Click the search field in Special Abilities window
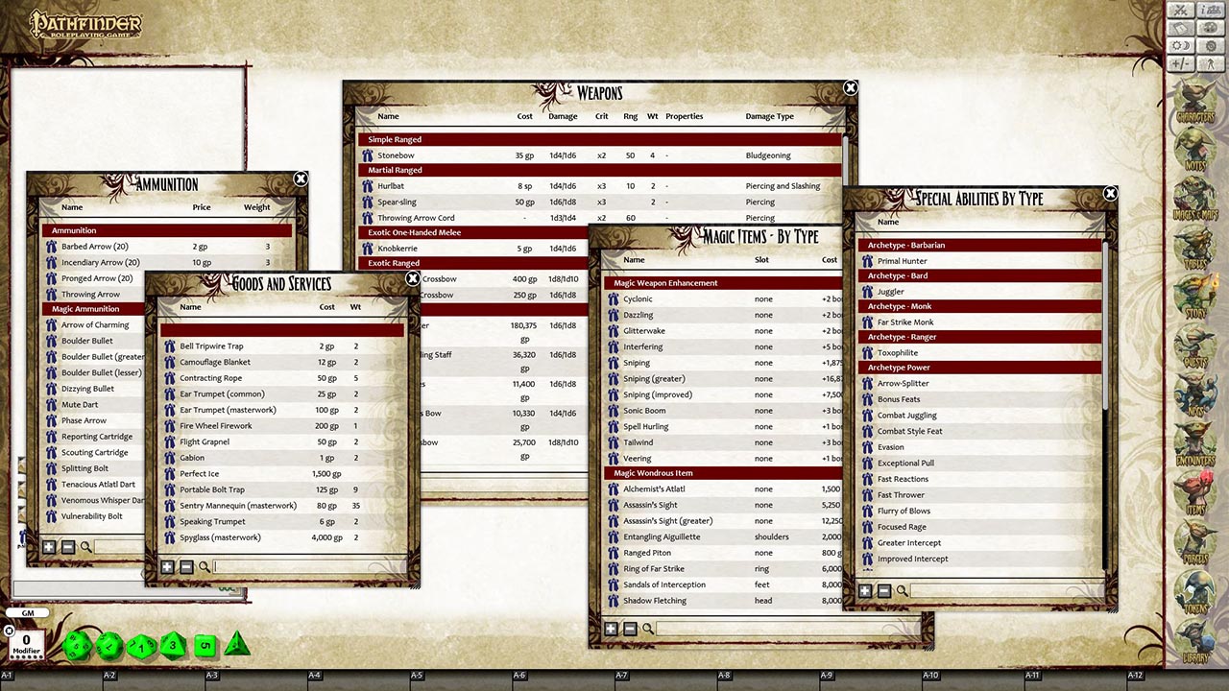 click(x=1005, y=591)
